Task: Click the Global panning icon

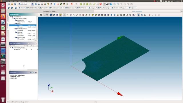Action: click(x=83, y=15)
